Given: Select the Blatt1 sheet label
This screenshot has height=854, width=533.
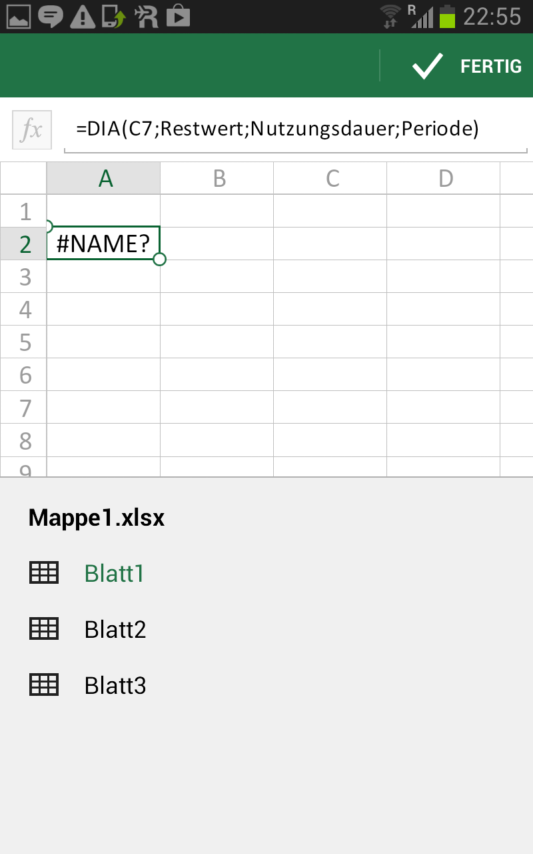Looking at the screenshot, I should pos(114,573).
